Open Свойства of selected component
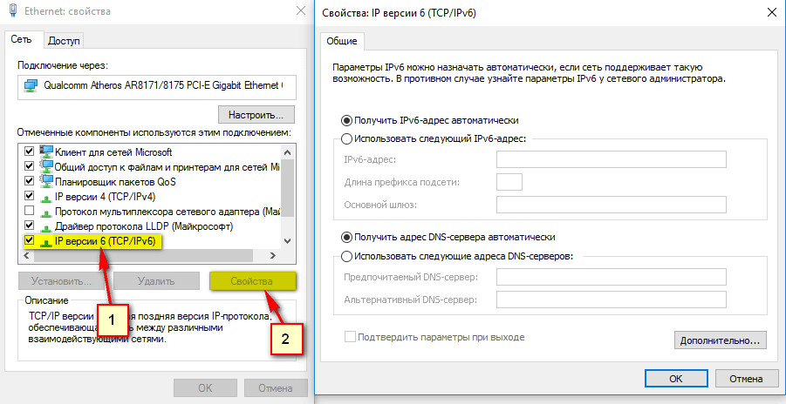786x404 pixels. pyautogui.click(x=251, y=281)
